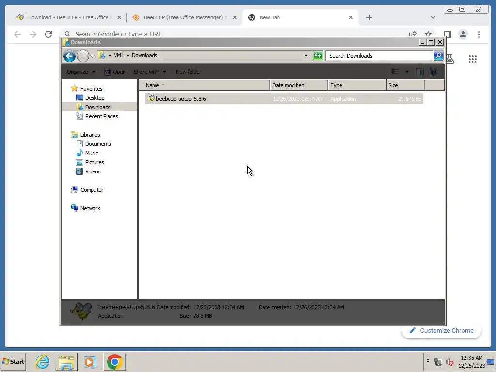
Task: Bookmark this page with the star
Action: 428,33
